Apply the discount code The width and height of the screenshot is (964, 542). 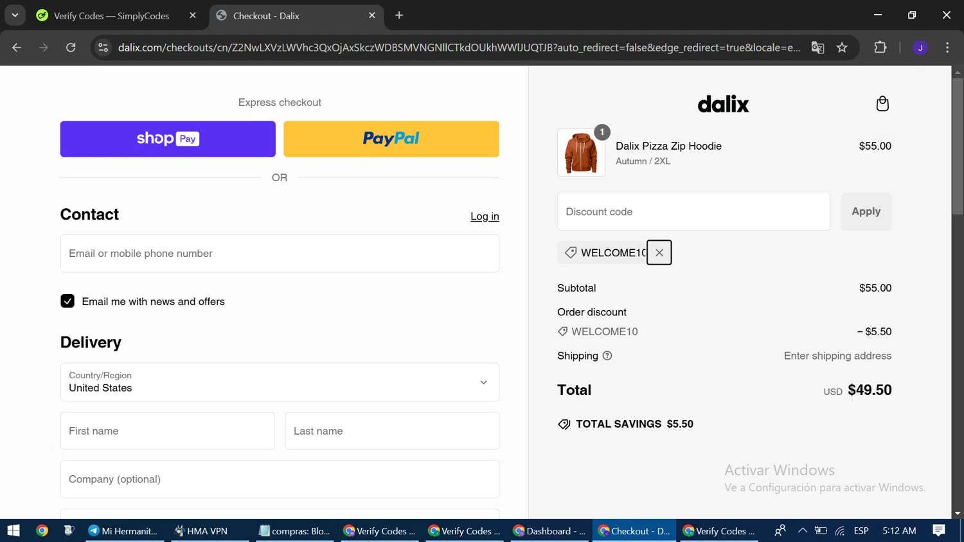click(866, 211)
